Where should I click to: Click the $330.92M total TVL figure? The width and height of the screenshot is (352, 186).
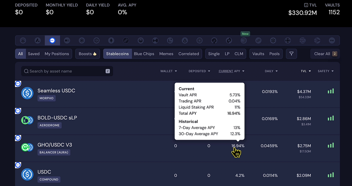coord(302,13)
